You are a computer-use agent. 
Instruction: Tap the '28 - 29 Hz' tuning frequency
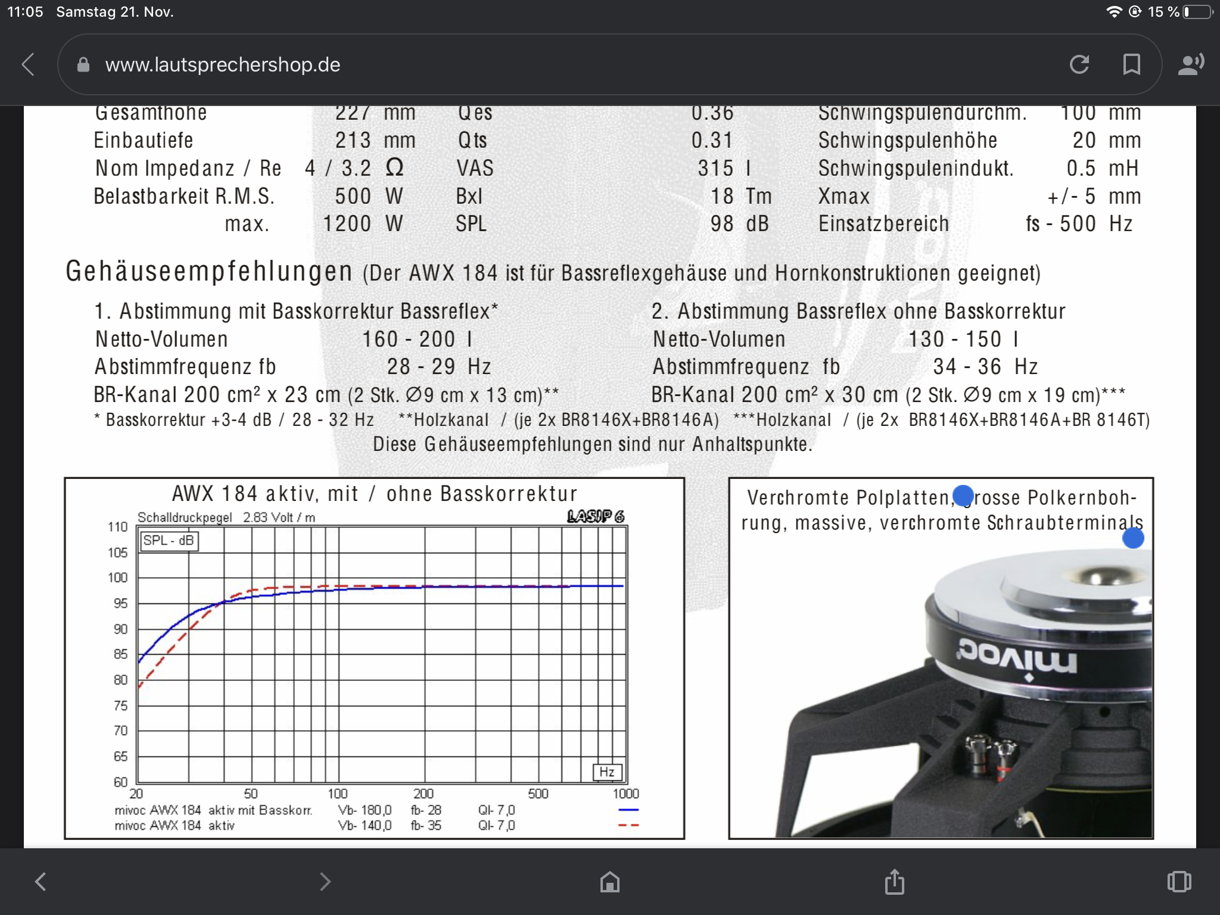[x=439, y=366]
